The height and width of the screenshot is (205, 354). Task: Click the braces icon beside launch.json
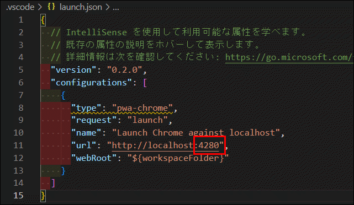click(x=51, y=7)
